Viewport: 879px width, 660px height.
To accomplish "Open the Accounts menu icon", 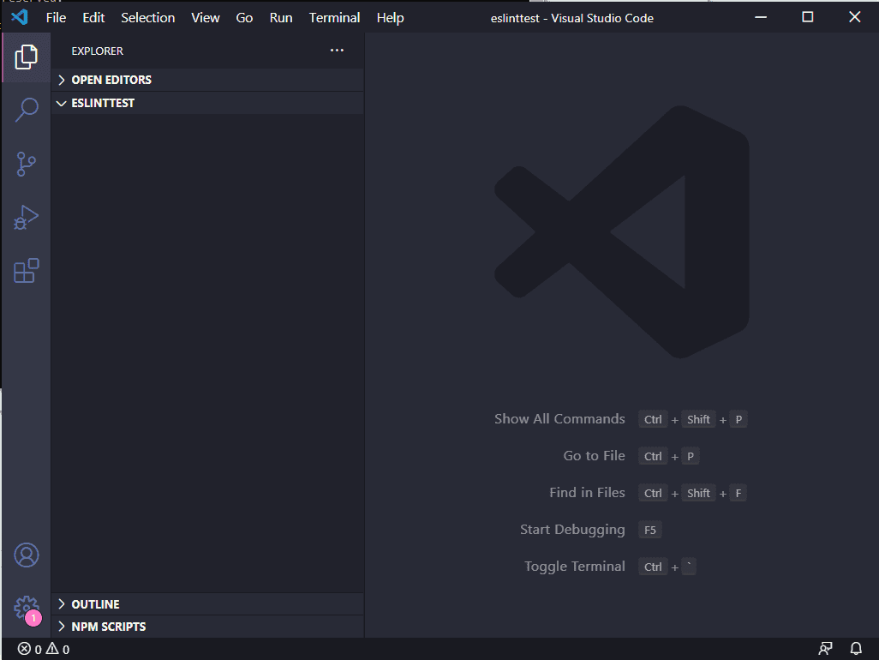I will 27,555.
